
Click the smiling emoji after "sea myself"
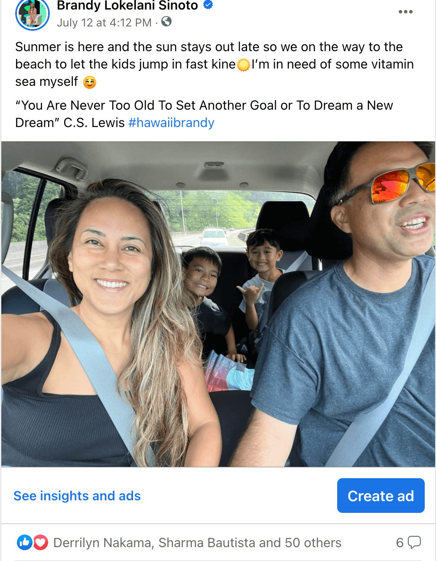[90, 82]
